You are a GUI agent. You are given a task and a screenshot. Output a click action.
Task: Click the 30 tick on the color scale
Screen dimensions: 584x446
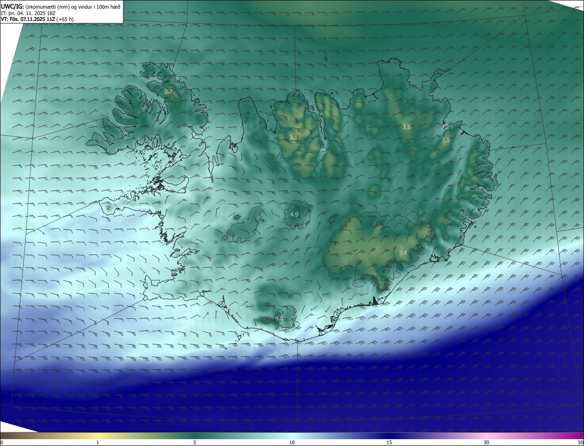[486, 442]
